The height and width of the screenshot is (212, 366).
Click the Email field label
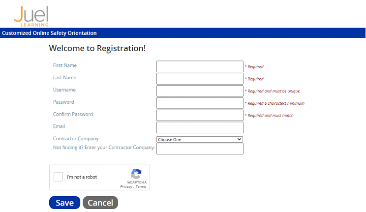pos(59,126)
